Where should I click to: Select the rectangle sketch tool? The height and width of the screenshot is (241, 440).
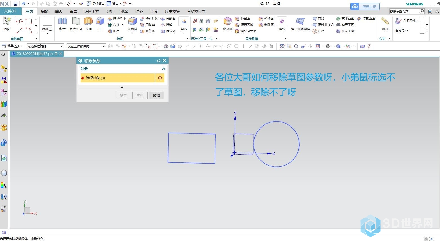click(x=29, y=21)
